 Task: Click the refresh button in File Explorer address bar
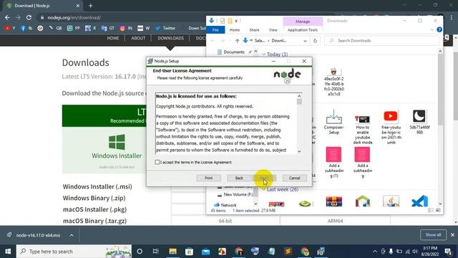[x=315, y=41]
